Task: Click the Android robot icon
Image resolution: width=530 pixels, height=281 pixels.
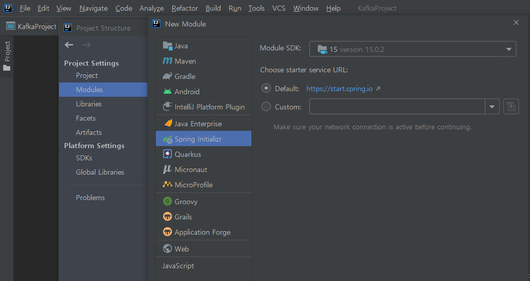Action: click(x=168, y=91)
